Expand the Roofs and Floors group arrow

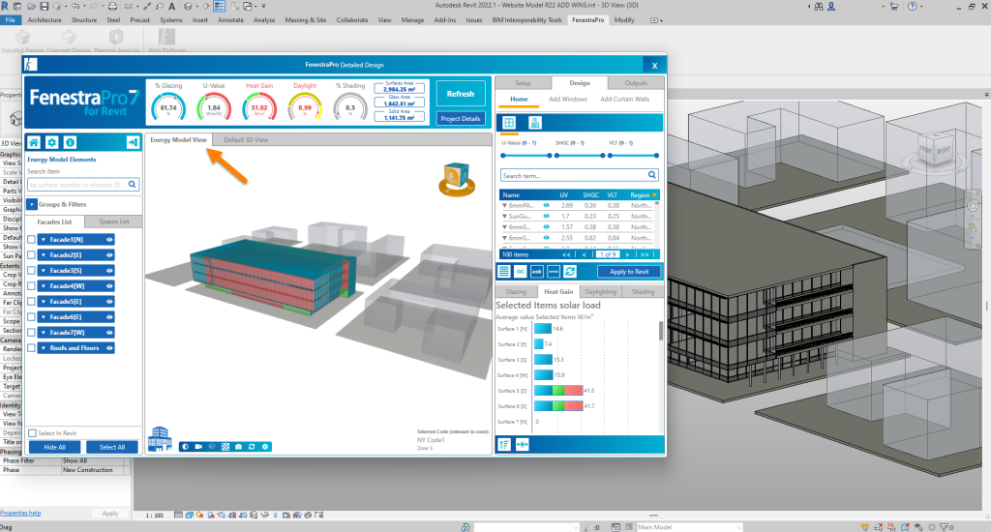click(43, 348)
